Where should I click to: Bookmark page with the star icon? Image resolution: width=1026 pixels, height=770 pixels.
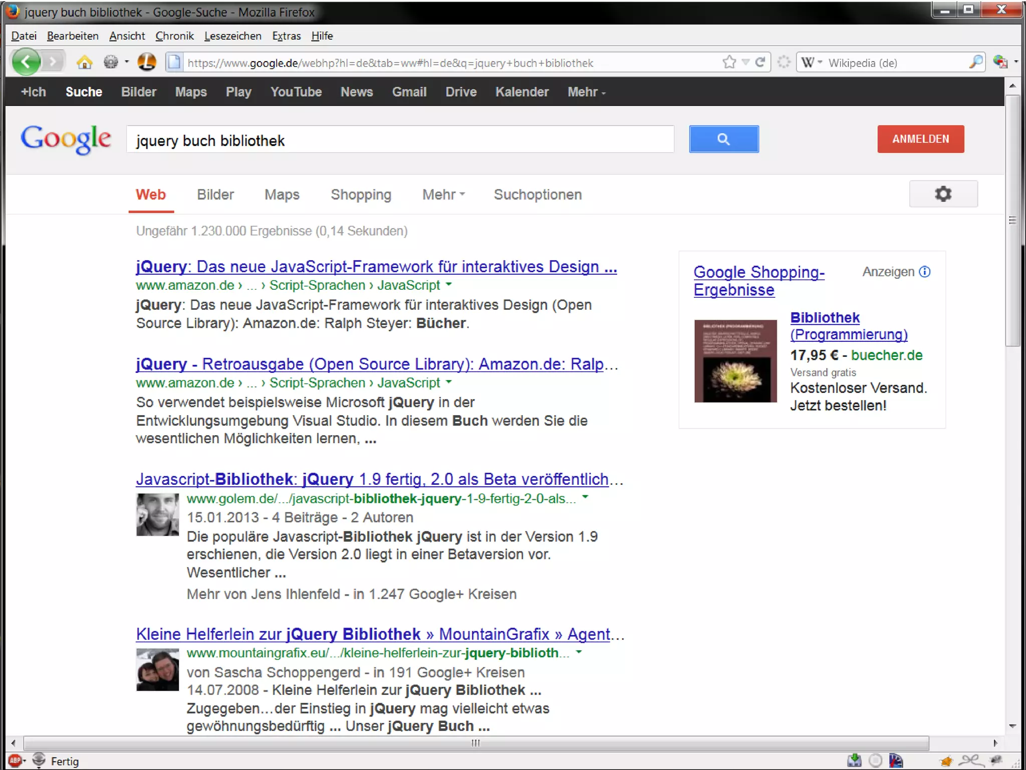(x=729, y=62)
